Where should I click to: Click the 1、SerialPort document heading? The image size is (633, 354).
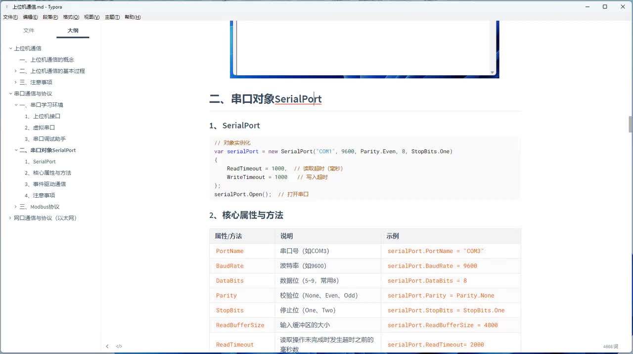pyautogui.click(x=234, y=126)
